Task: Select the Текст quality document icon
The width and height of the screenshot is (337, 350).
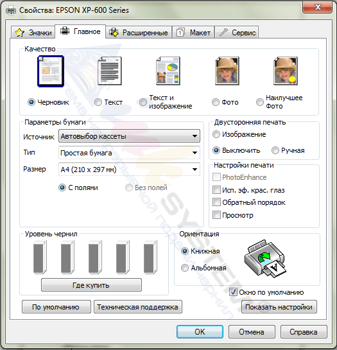Action: [x=110, y=71]
